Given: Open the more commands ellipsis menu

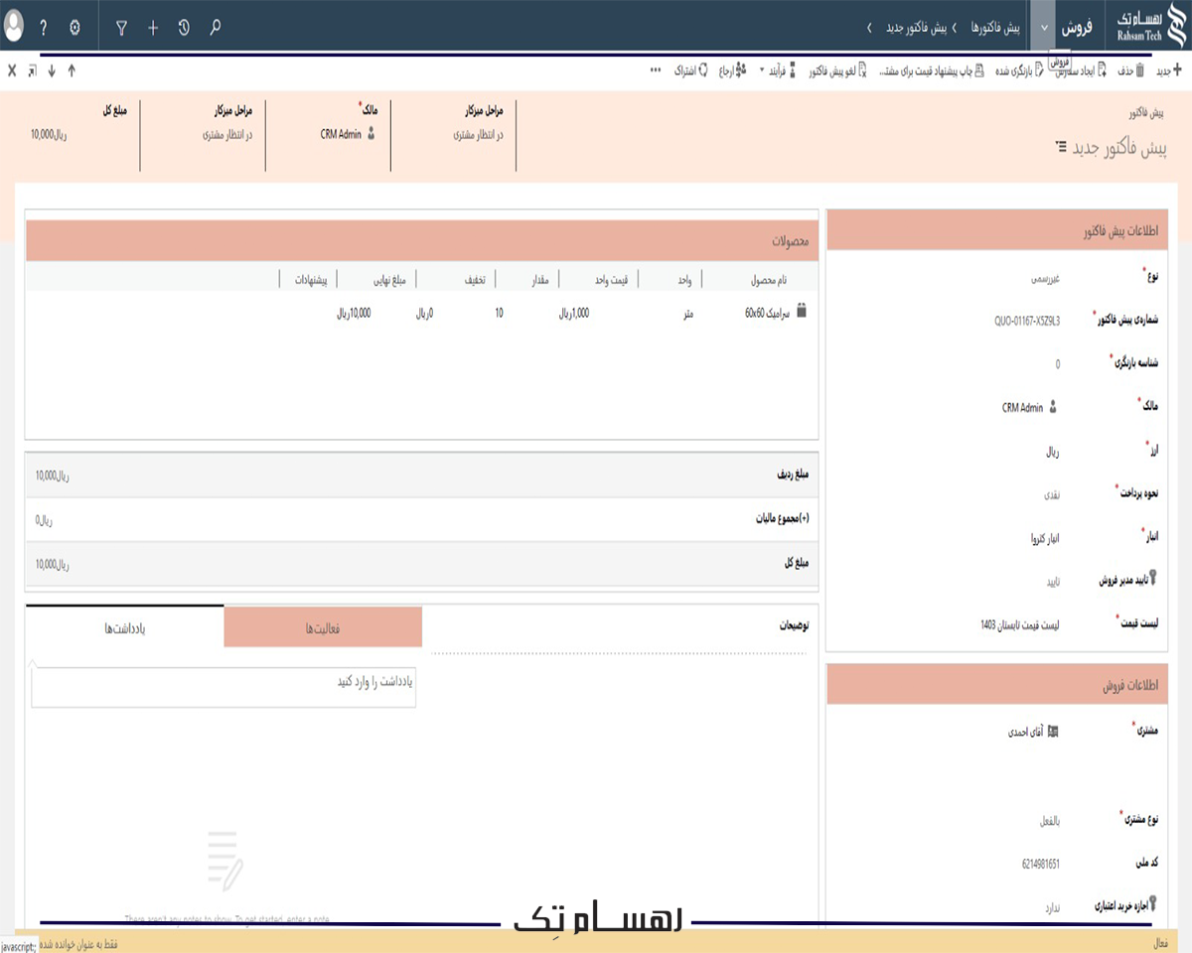Looking at the screenshot, I should click(654, 71).
